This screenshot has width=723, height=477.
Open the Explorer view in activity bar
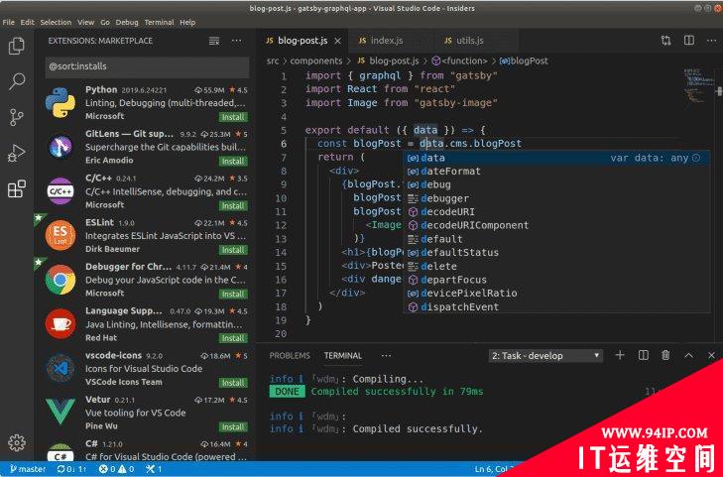(17, 46)
